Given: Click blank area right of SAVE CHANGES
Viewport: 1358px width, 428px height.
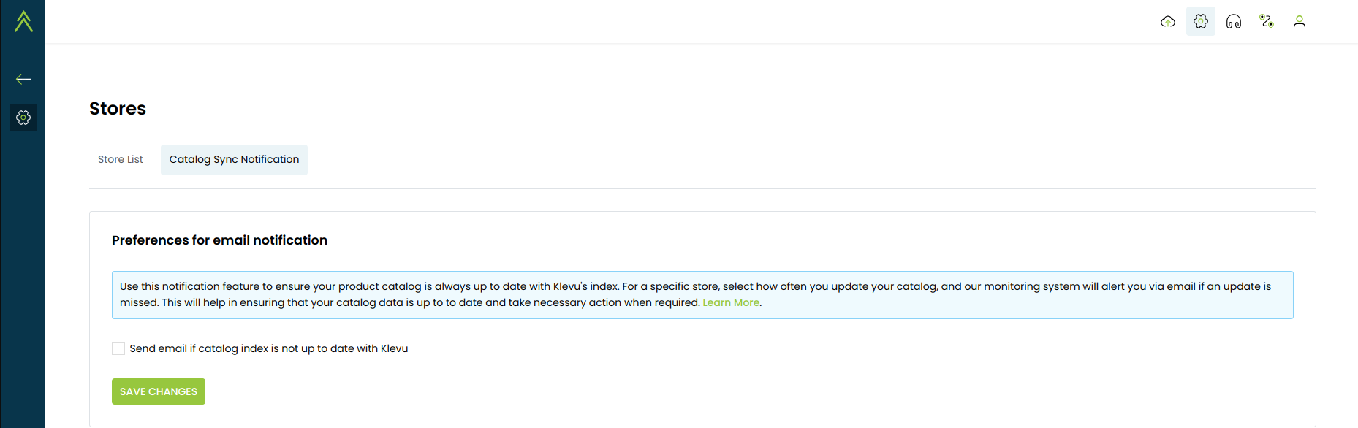Looking at the screenshot, I should (x=585, y=391).
